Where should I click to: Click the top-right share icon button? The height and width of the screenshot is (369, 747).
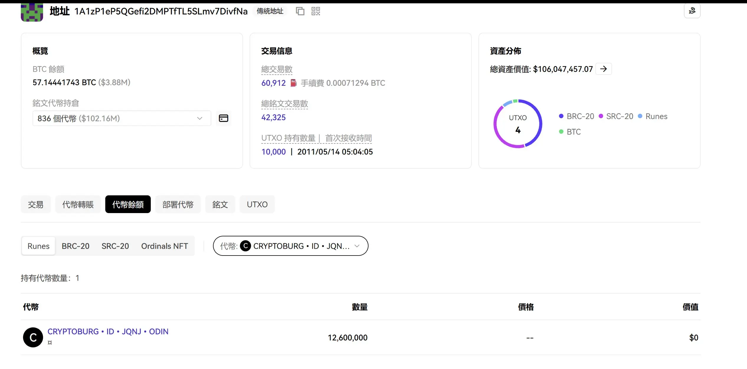(x=692, y=11)
